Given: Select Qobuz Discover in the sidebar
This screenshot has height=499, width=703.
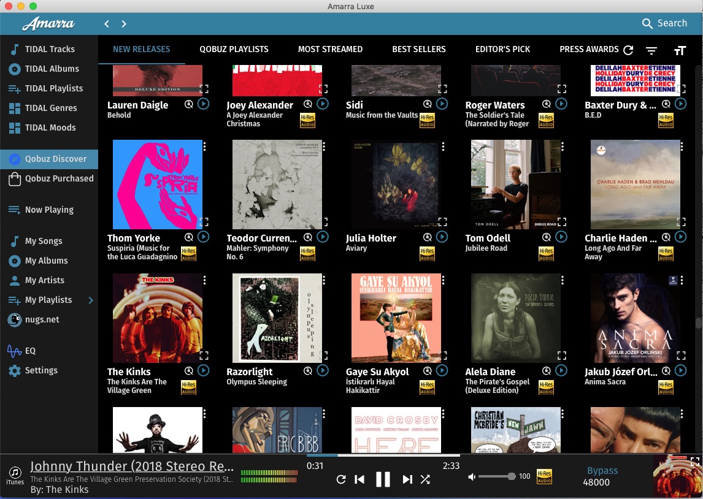Looking at the screenshot, I should pos(49,159).
